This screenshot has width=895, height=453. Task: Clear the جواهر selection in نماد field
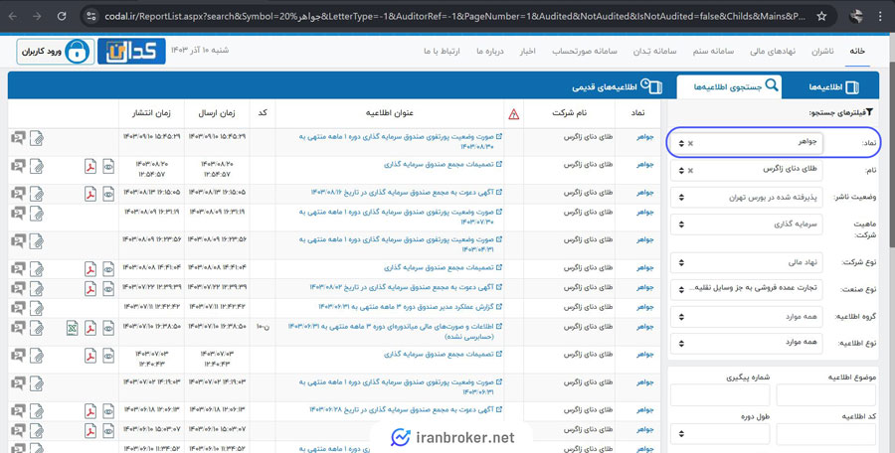pos(691,143)
